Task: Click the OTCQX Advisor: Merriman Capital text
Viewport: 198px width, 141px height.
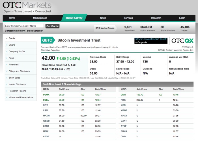Action: pyautogui.click(x=176, y=50)
